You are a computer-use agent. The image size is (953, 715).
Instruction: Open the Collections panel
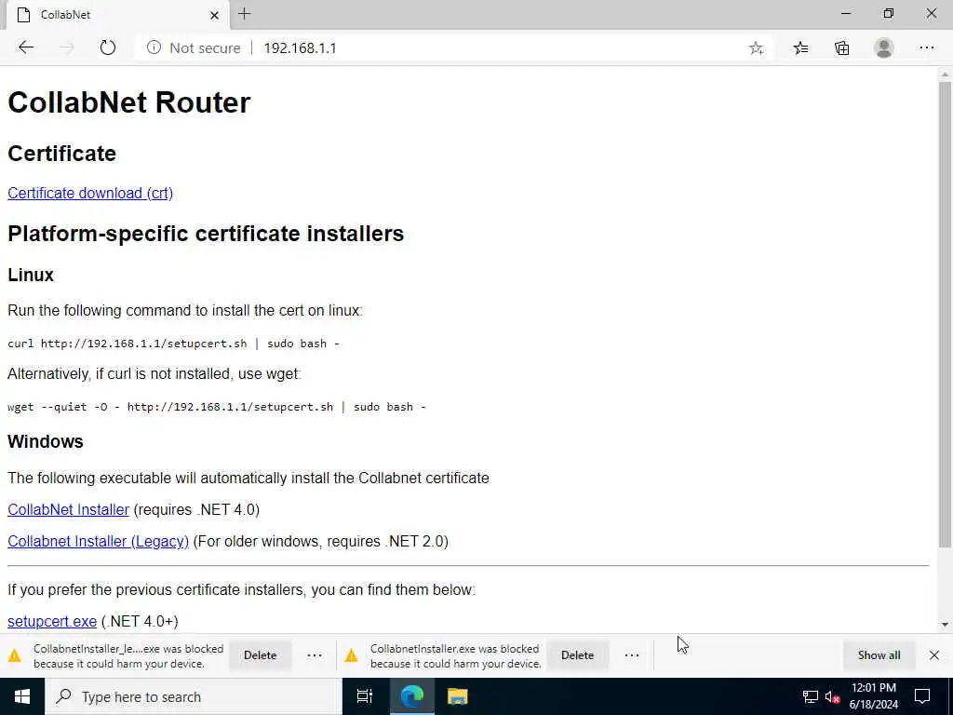coord(841,48)
